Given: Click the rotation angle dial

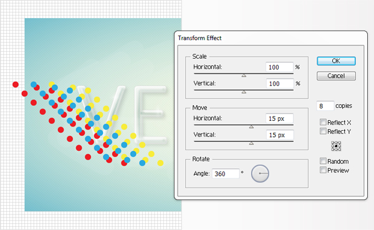Looking at the screenshot, I should [x=260, y=173].
